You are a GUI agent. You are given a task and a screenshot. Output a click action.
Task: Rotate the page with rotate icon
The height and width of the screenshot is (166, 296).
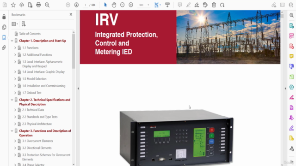[222, 5]
